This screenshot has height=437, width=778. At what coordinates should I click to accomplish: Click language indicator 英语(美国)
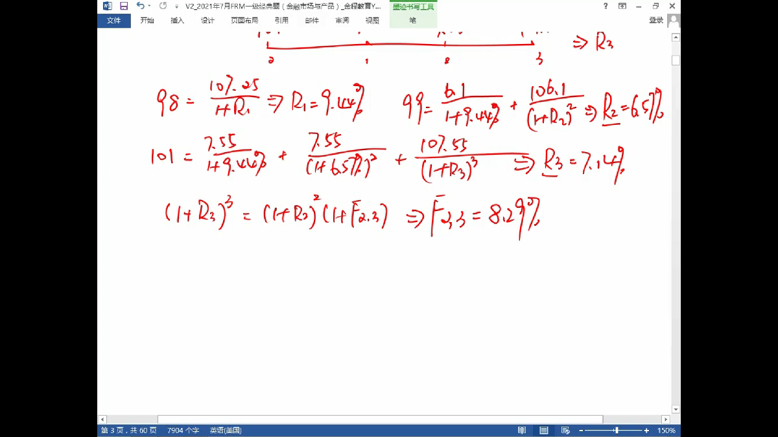tap(225, 431)
